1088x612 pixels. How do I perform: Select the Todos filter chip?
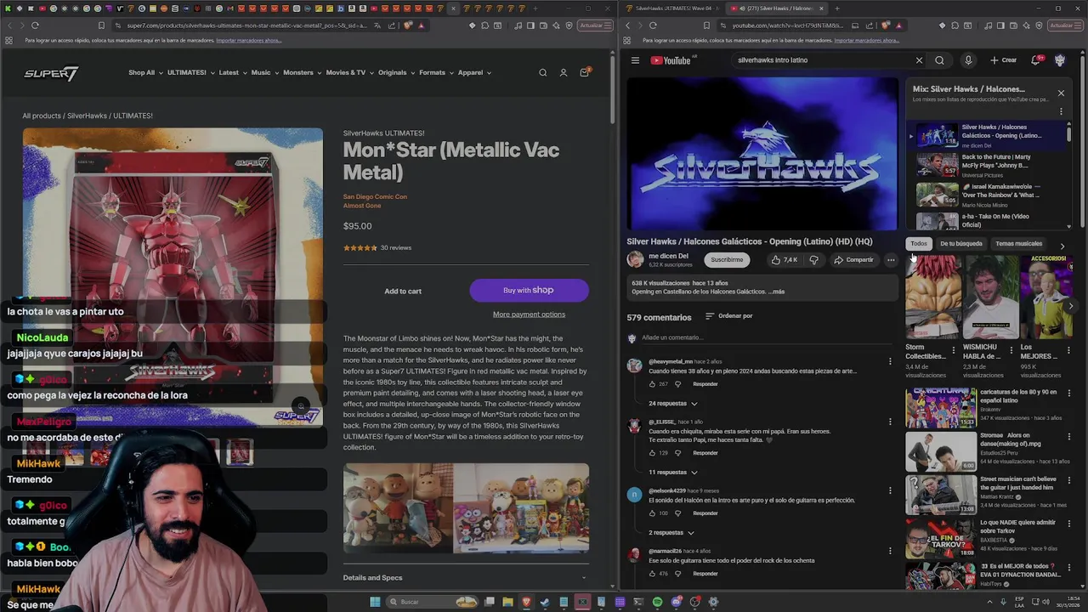tap(919, 244)
